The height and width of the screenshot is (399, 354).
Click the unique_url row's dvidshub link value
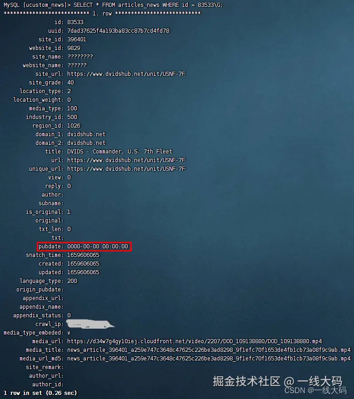(126, 169)
